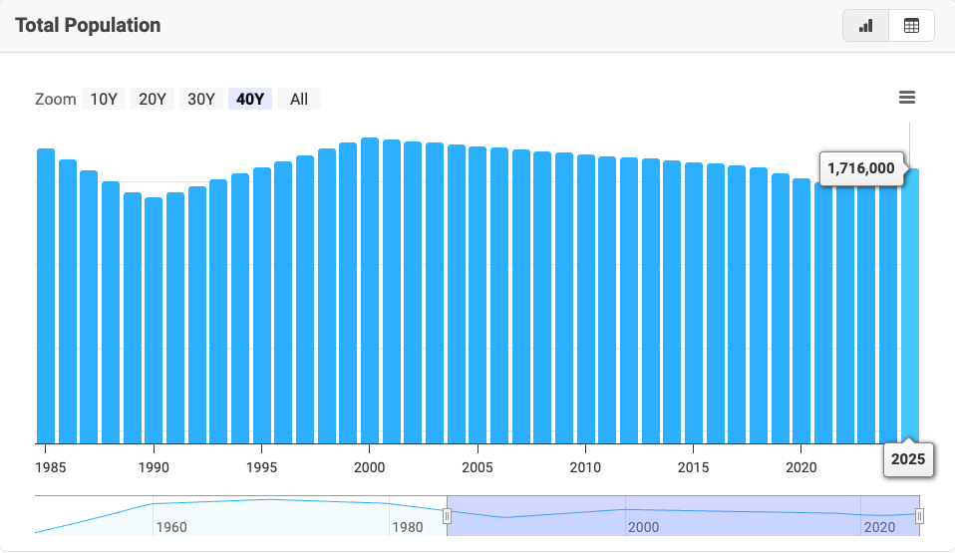
Task: Click the bar for year 2000
Action: pyautogui.click(x=370, y=299)
